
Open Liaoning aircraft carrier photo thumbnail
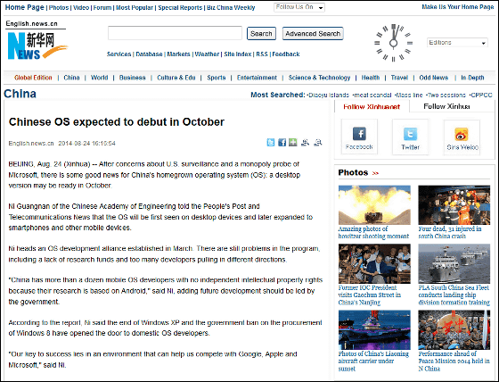pyautogui.click(x=374, y=330)
